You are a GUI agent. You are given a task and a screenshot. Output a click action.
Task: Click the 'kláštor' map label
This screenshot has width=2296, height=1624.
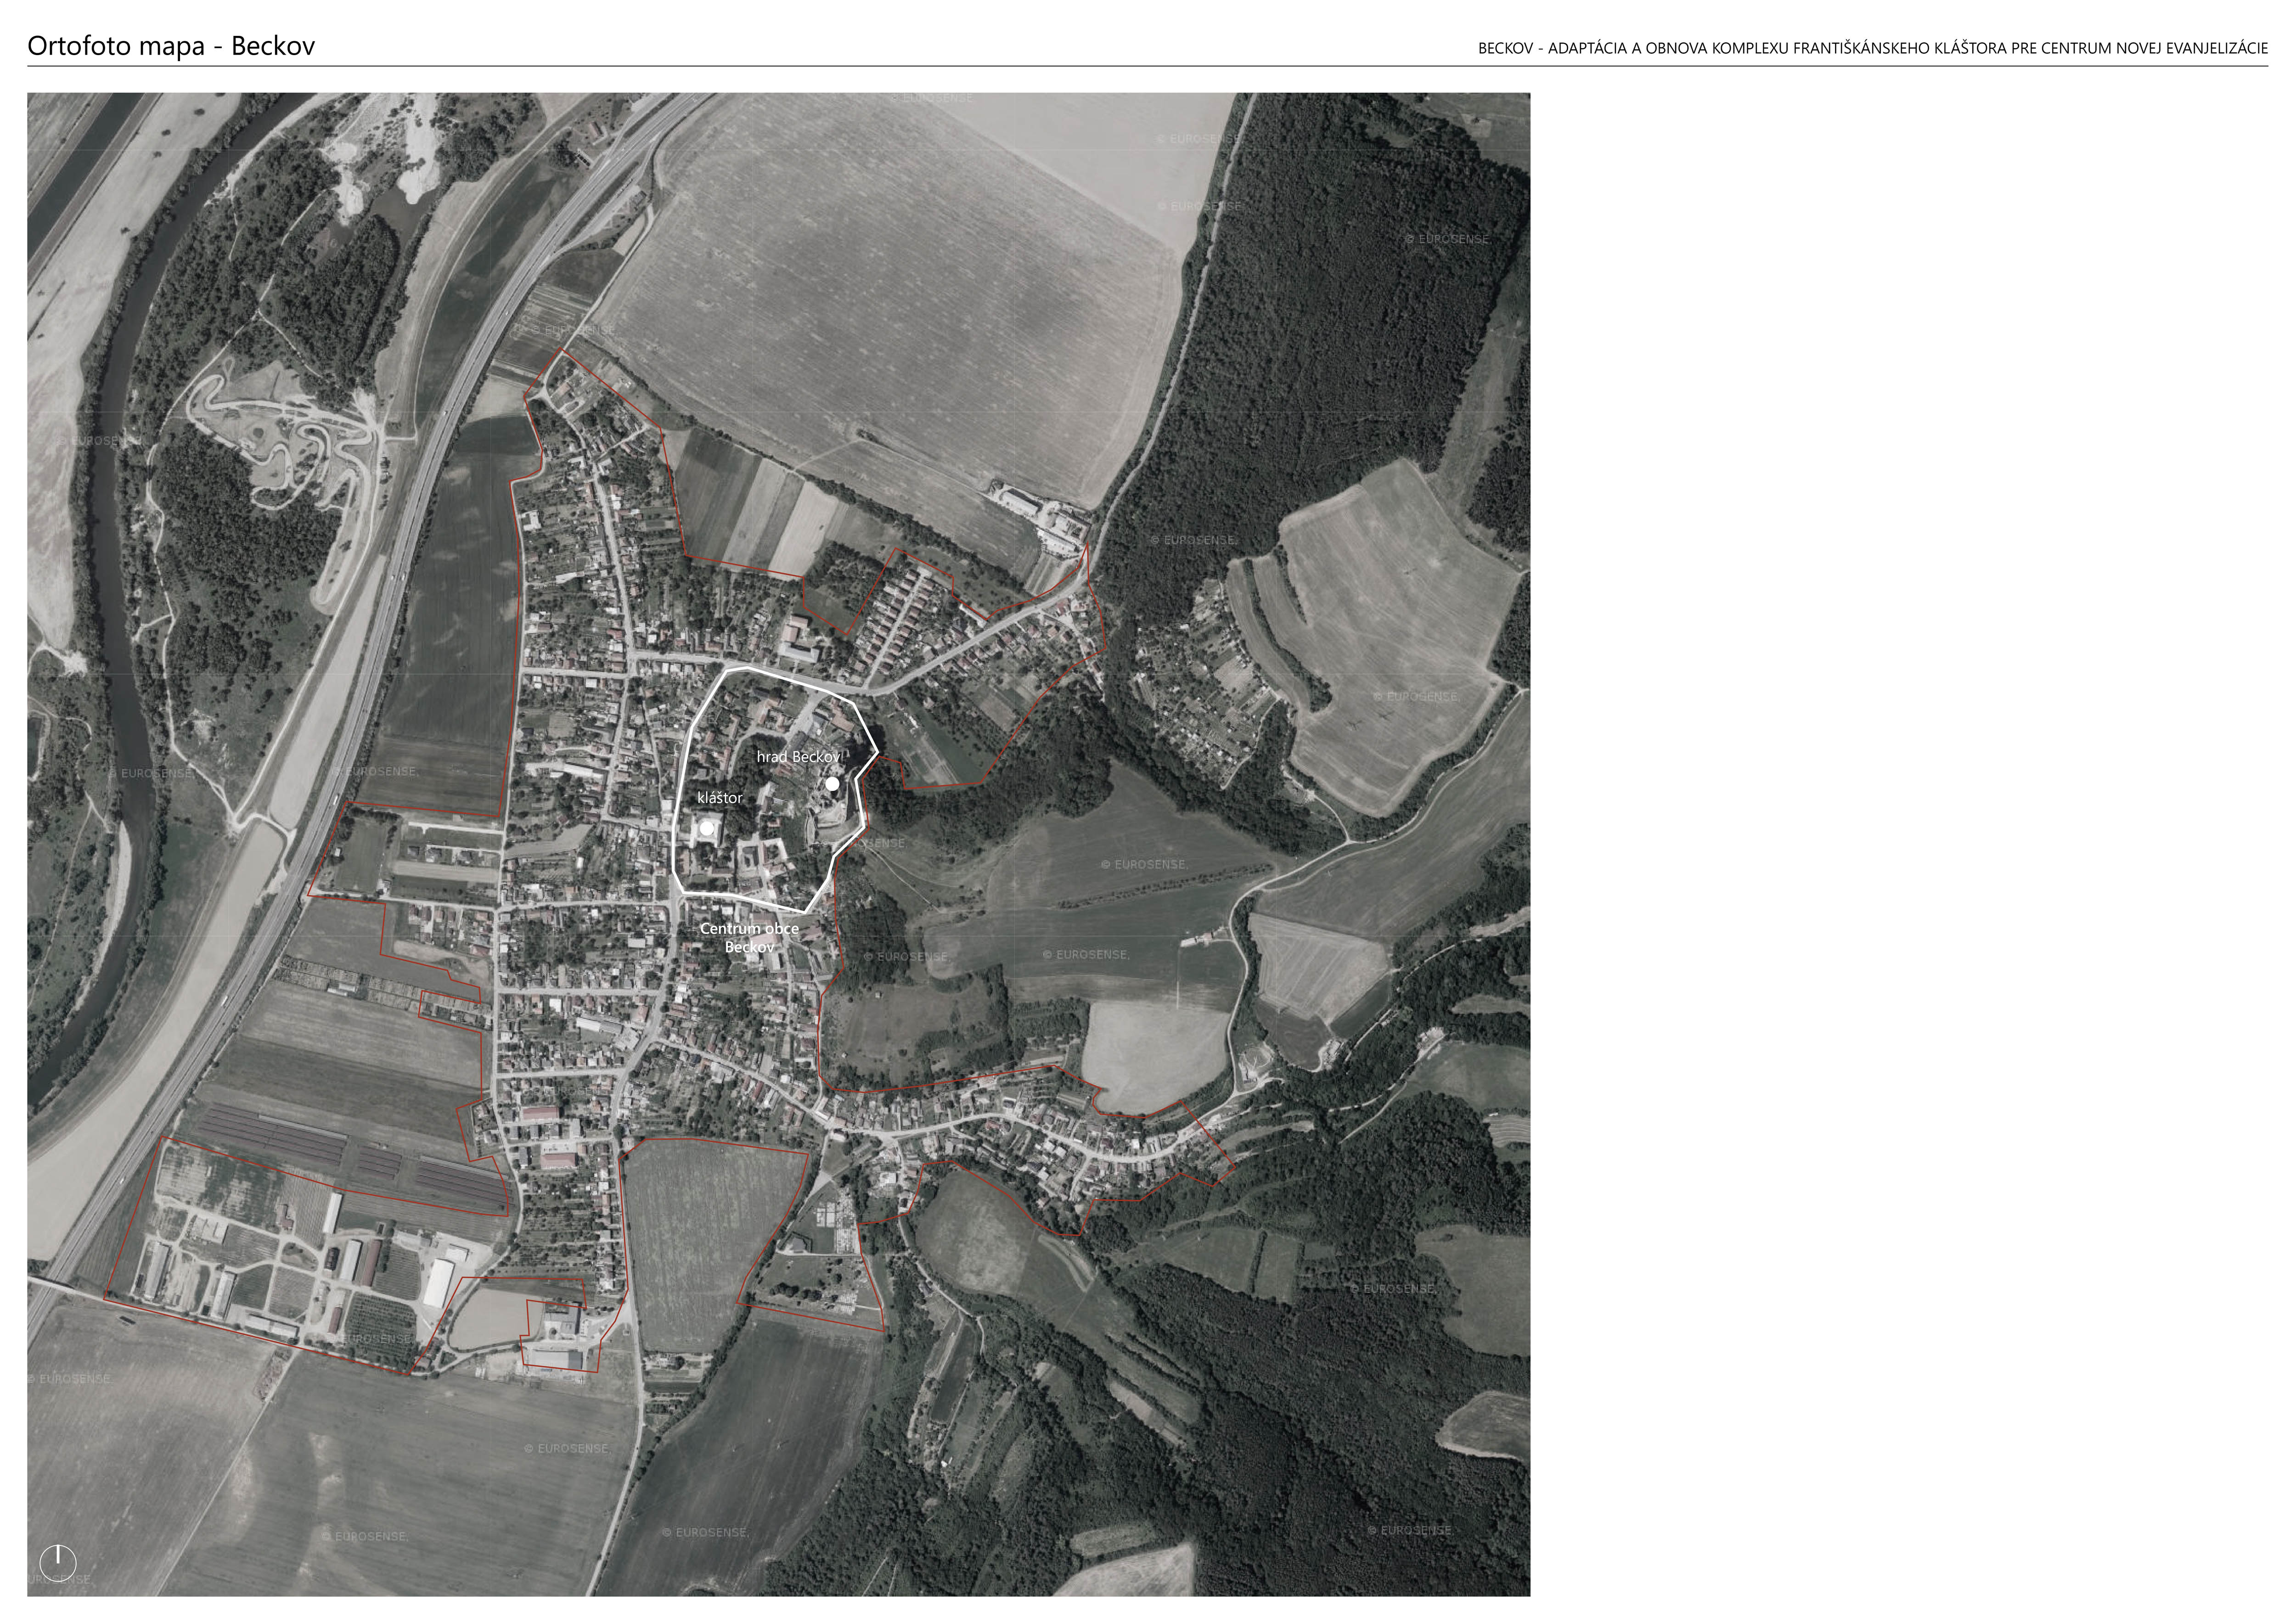[x=720, y=798]
